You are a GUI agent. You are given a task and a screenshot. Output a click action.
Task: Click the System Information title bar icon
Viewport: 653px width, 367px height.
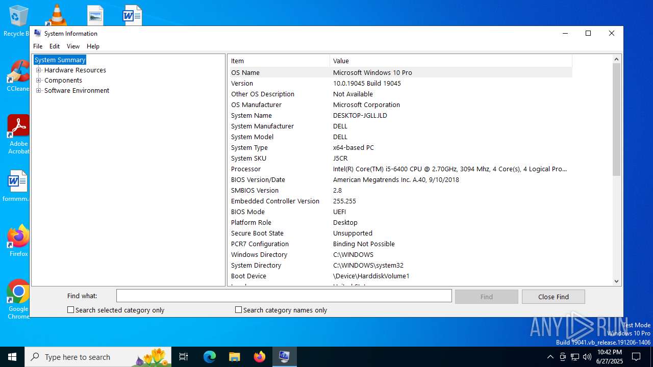click(37, 33)
